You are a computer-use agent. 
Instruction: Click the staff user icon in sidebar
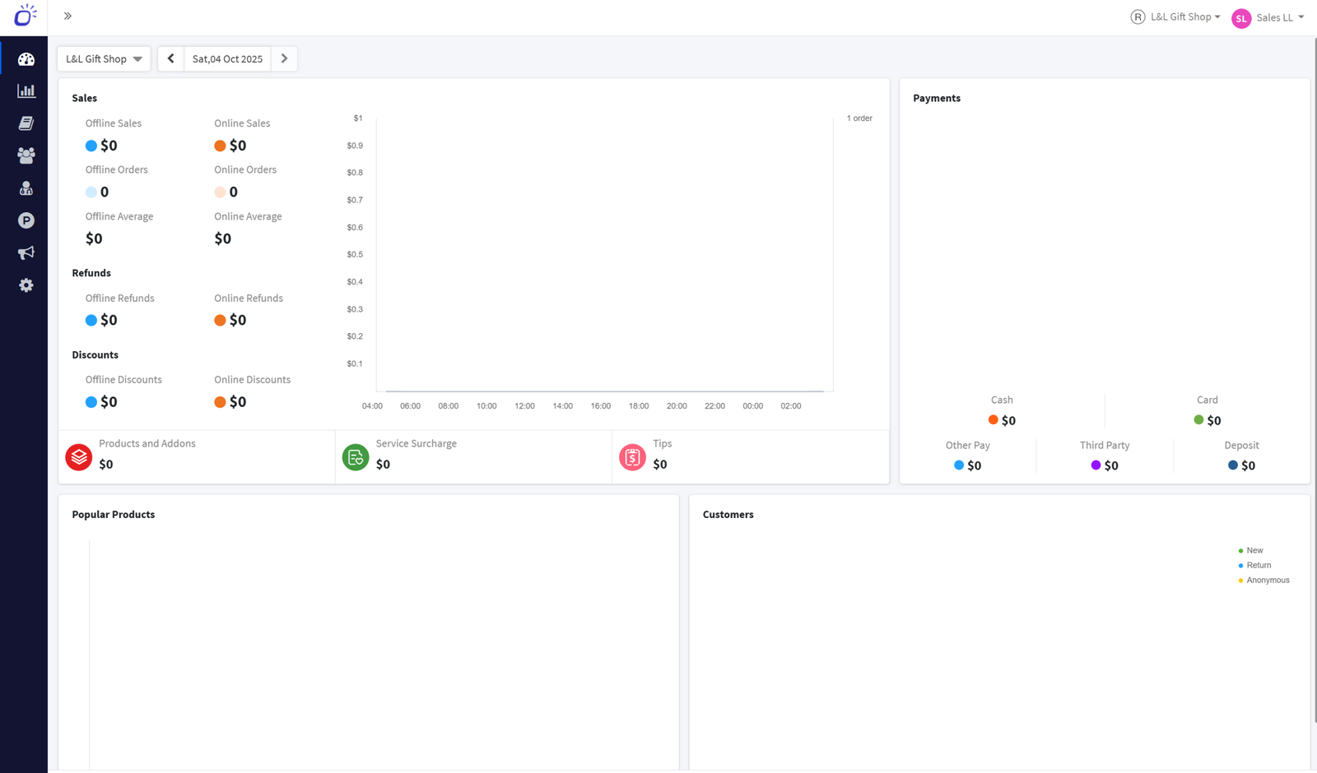coord(26,188)
